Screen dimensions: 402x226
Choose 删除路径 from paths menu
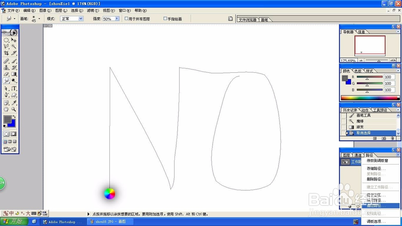click(380, 179)
